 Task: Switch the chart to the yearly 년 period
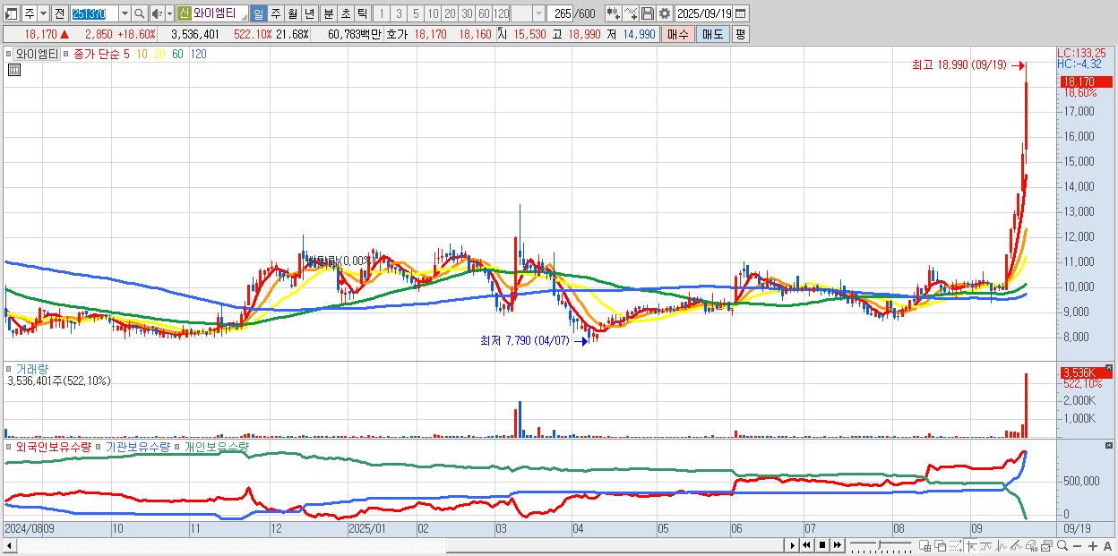click(x=310, y=13)
